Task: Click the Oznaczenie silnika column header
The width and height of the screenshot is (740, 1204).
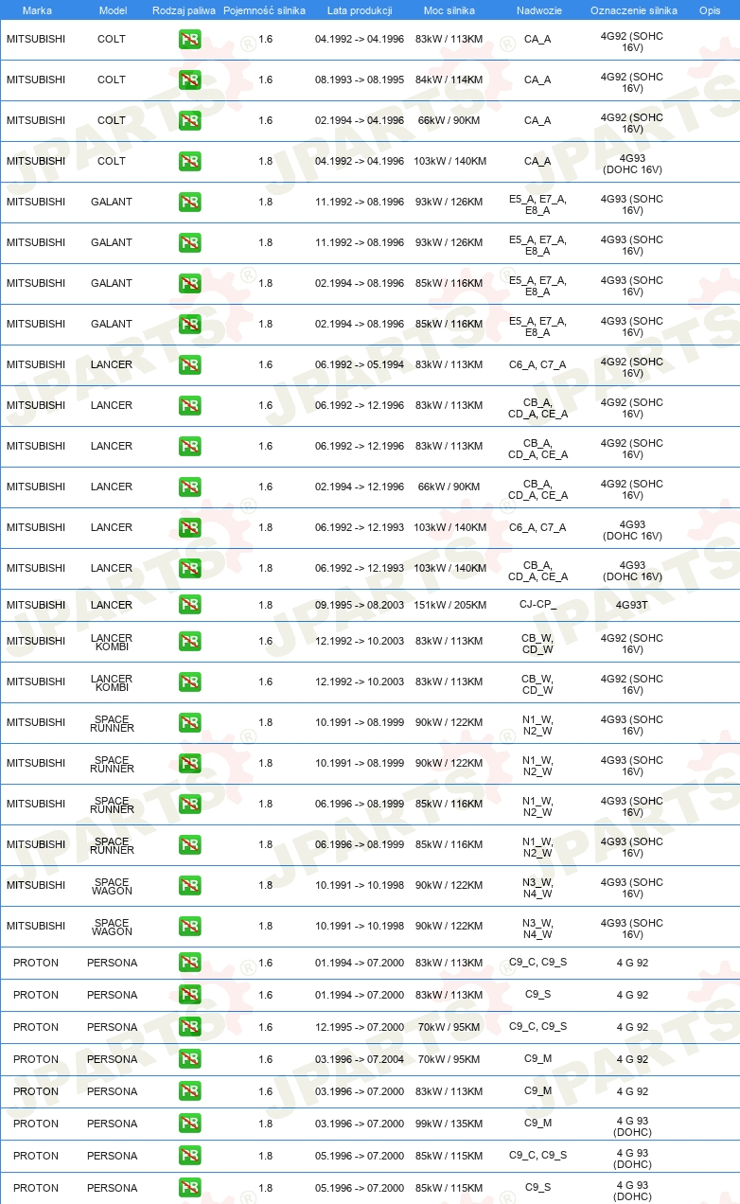Action: (x=633, y=10)
